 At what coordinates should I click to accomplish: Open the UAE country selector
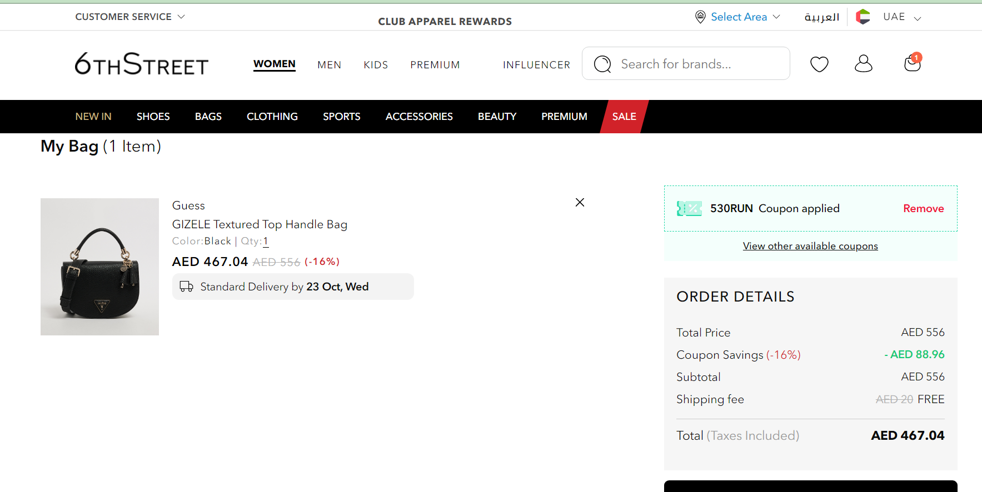click(x=902, y=17)
